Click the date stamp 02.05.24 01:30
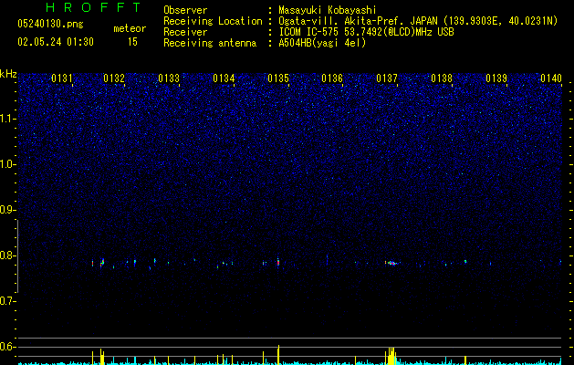Viewport: 574px width, 365px height. (56, 42)
